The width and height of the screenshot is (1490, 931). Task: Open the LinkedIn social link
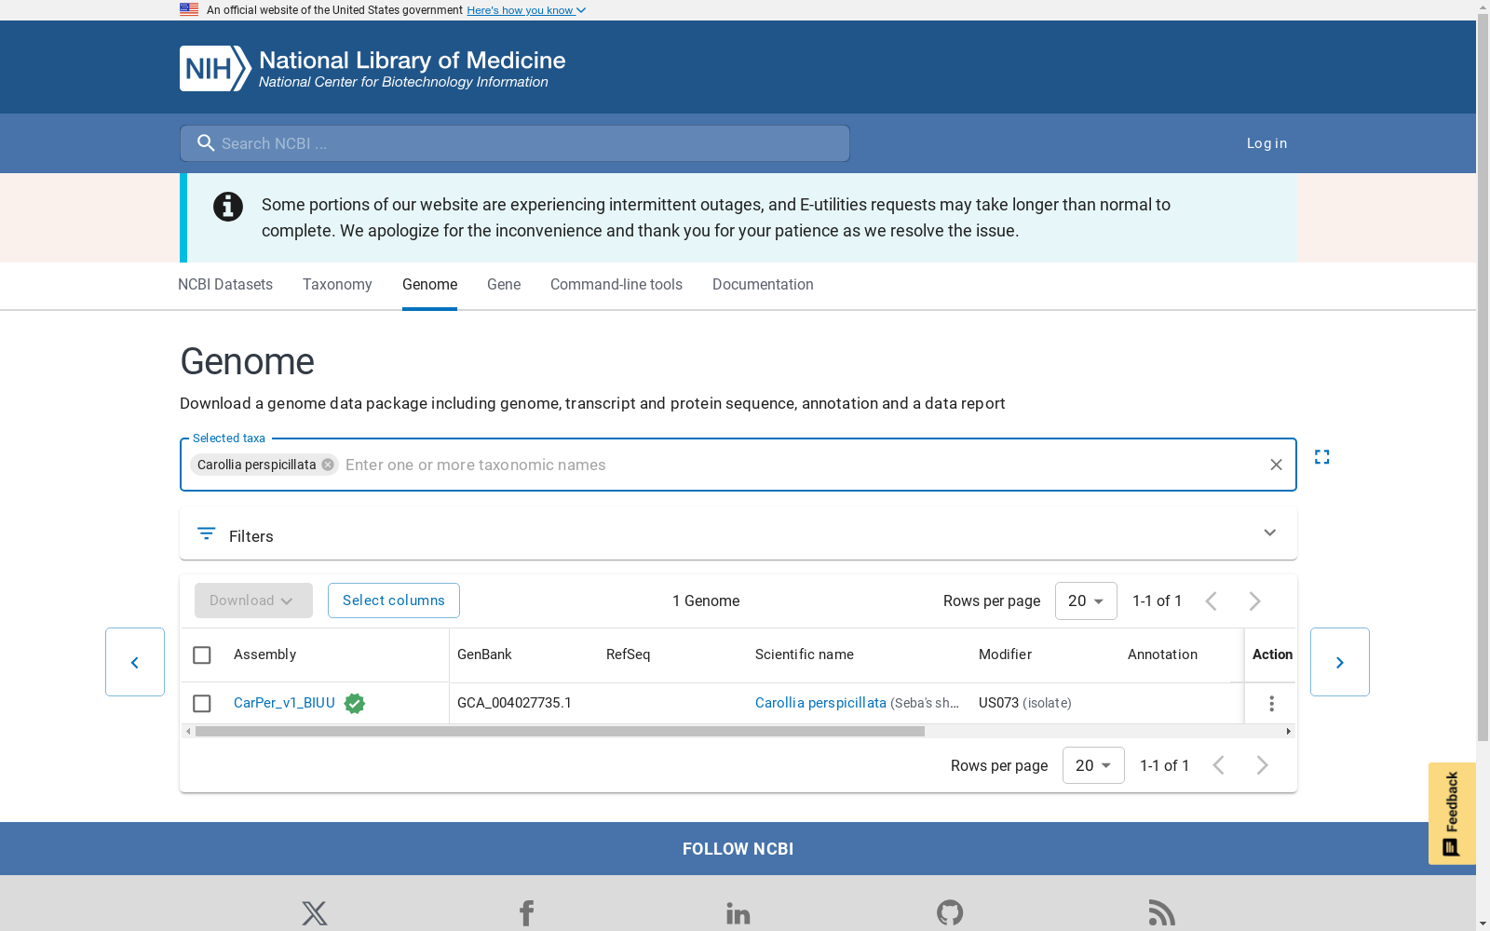(x=738, y=913)
